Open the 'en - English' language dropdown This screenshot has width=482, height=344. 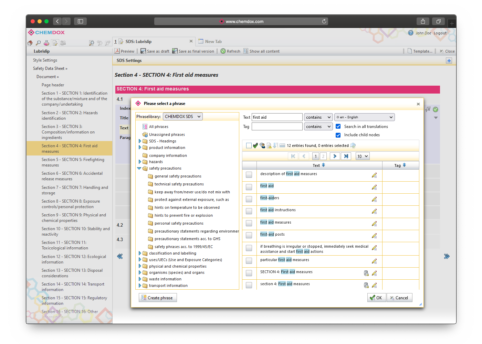[364, 117]
